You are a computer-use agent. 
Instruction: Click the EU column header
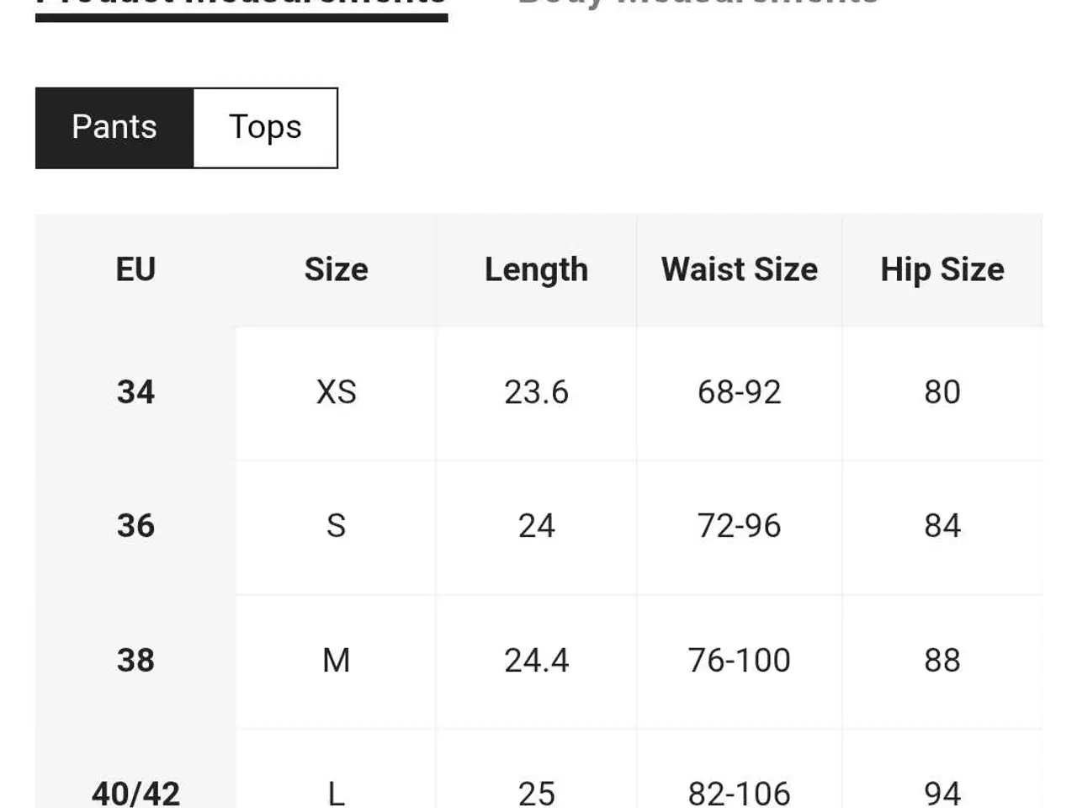point(135,270)
